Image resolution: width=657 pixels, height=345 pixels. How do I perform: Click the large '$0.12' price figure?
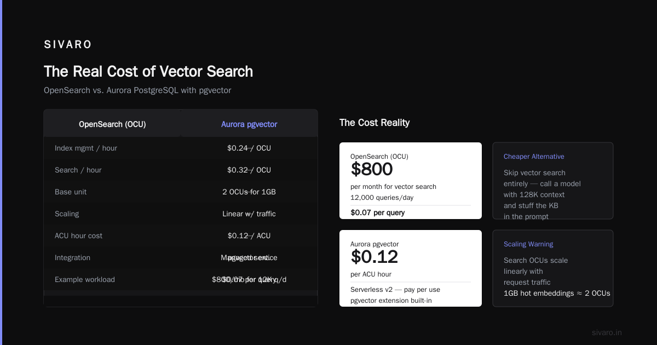pos(374,257)
